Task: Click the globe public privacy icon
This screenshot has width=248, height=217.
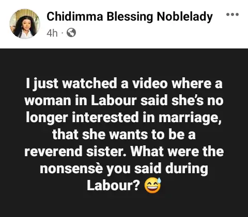Action: [x=71, y=32]
